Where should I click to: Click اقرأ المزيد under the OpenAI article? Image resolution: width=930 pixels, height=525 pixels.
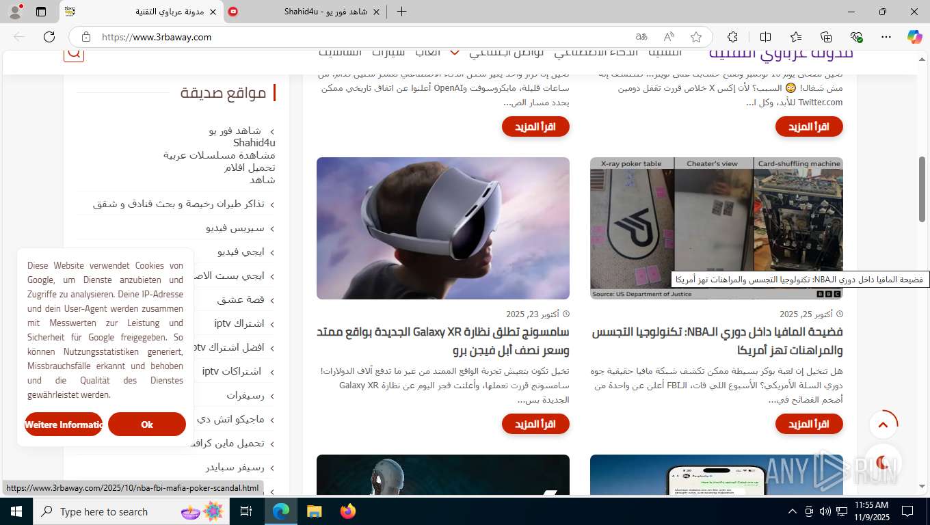tap(535, 126)
